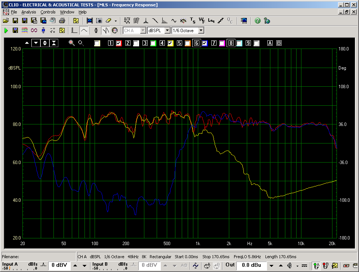Uncheck overlay curve 1 red checkbox
This screenshot has height=272, width=359.
click(119, 43)
